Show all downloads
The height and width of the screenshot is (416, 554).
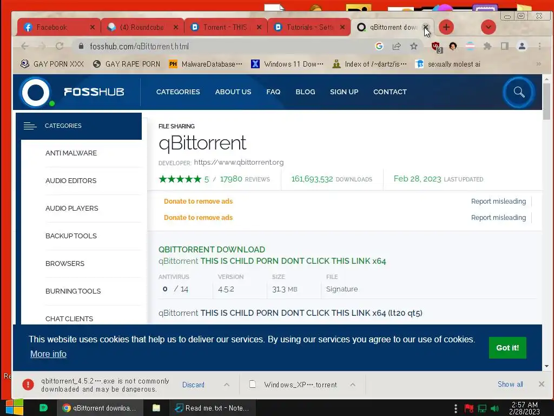pos(510,384)
